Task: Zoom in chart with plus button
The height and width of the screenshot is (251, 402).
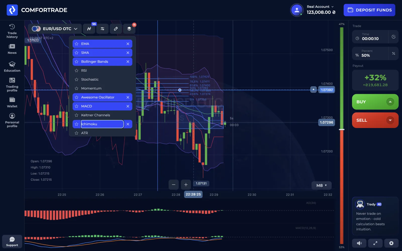Action: [x=186, y=185]
